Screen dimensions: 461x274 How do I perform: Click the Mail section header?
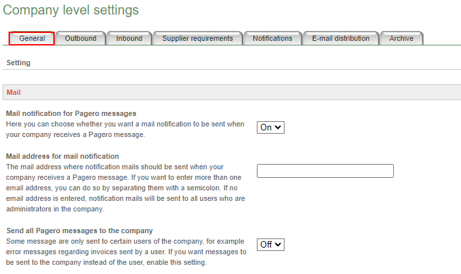click(232, 92)
